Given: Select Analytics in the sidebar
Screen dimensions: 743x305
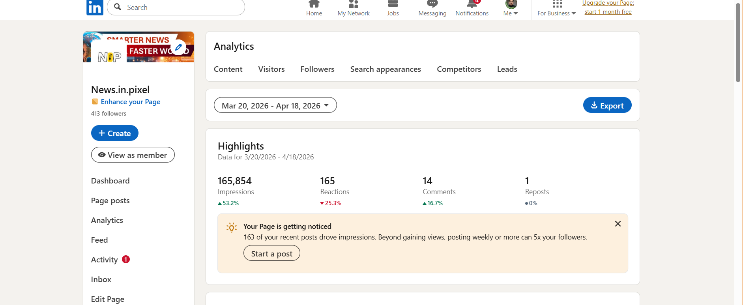Looking at the screenshot, I should coord(107,220).
